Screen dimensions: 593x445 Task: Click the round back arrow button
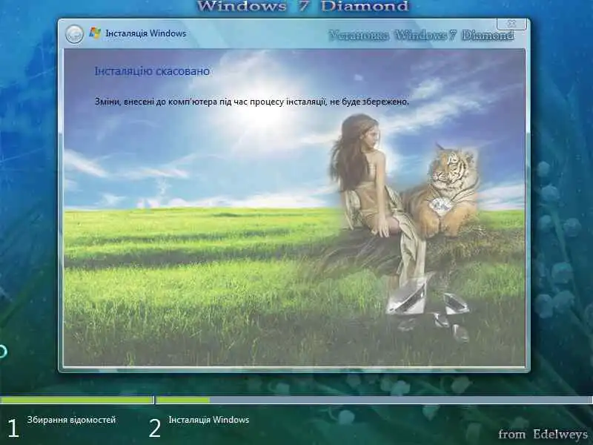tap(74, 34)
